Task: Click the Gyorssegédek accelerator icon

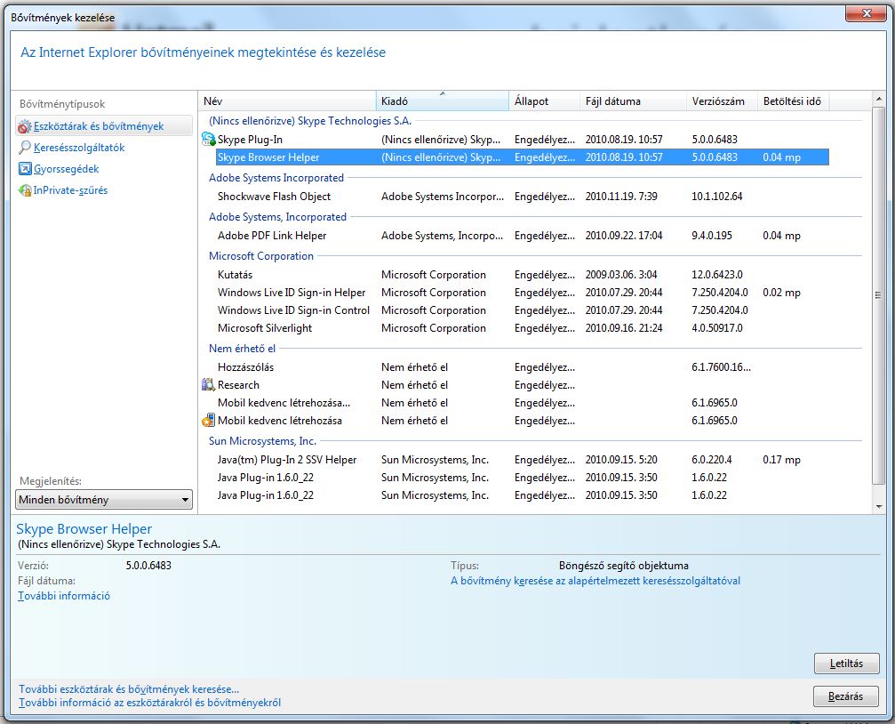Action: point(25,169)
